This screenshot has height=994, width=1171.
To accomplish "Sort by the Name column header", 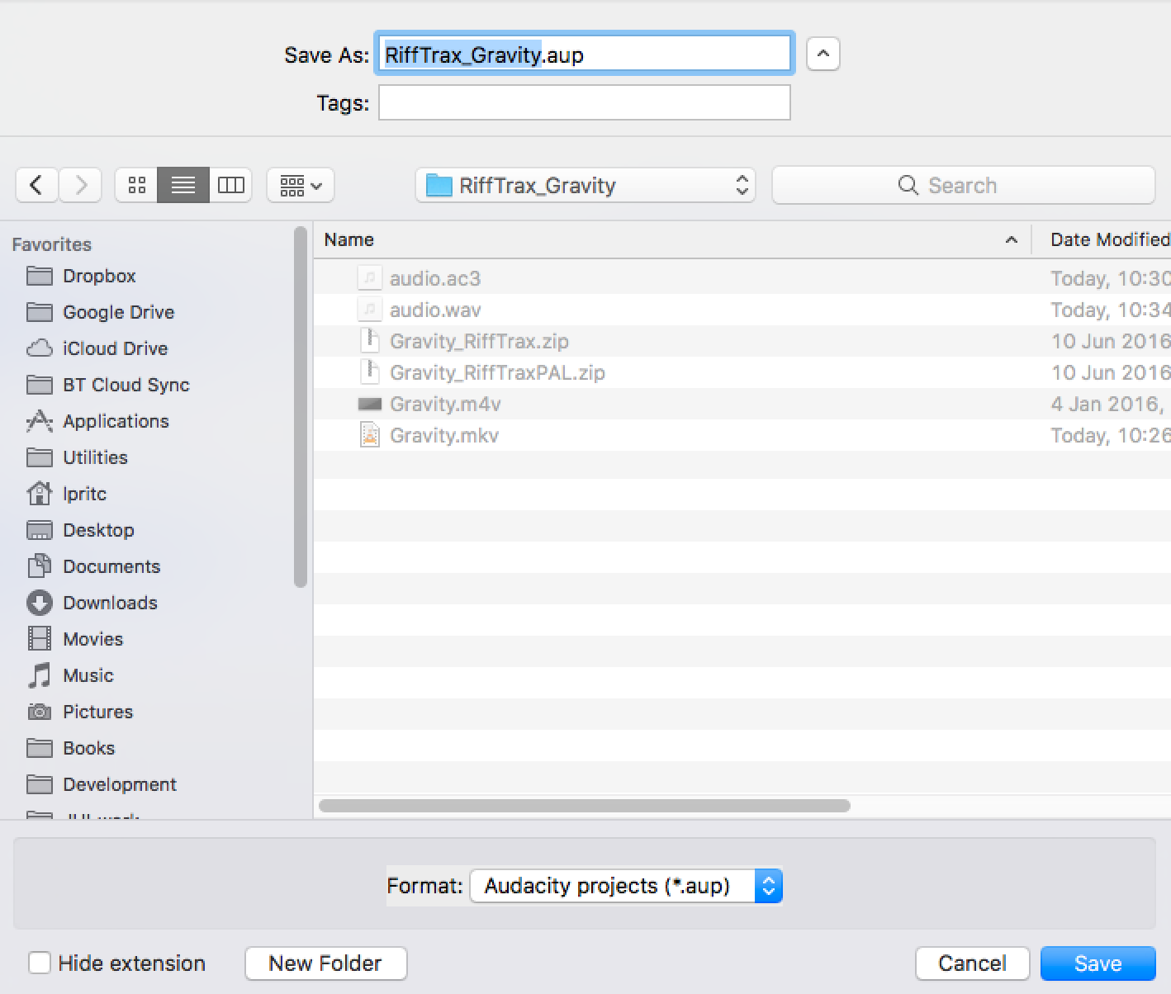I will (x=672, y=239).
